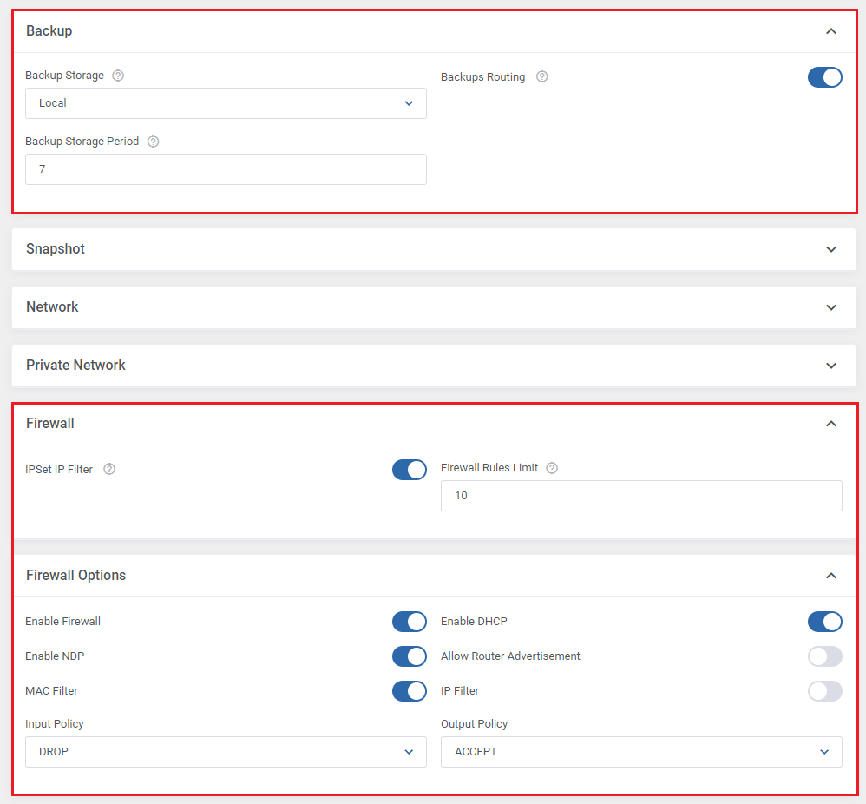Turn on the IP Filter toggle
The height and width of the screenshot is (804, 866).
824,691
